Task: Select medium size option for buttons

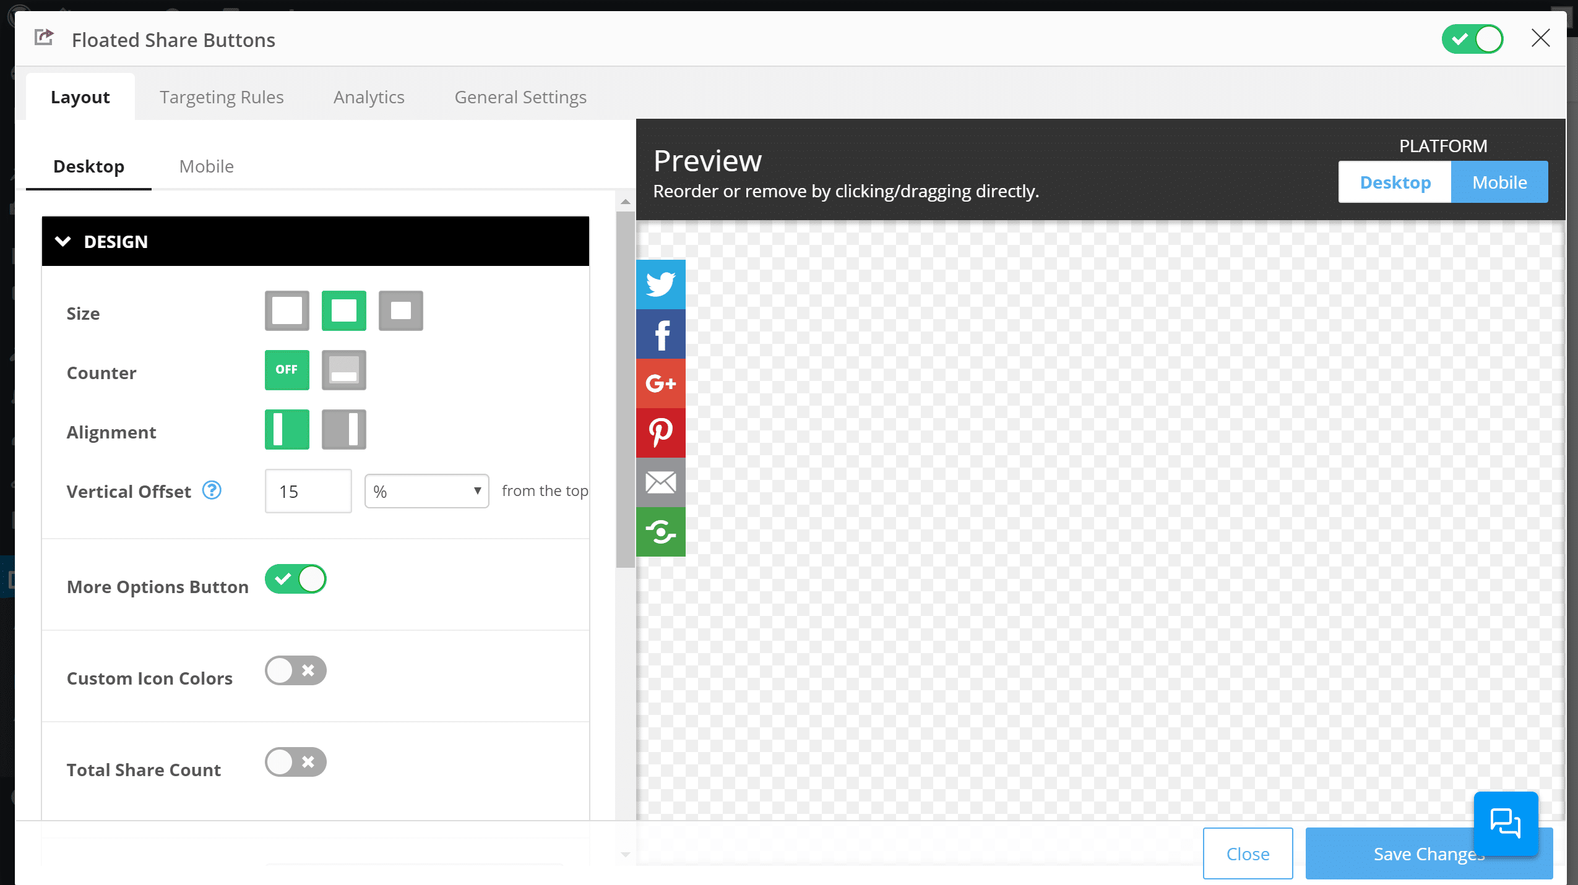Action: (x=343, y=312)
